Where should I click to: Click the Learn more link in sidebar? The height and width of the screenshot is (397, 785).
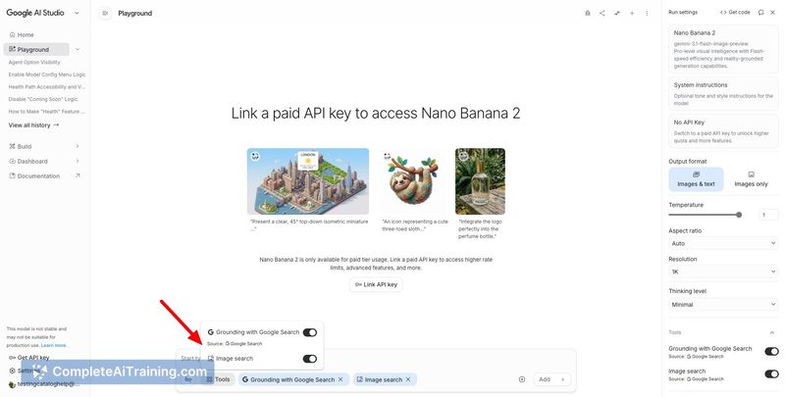coord(54,345)
